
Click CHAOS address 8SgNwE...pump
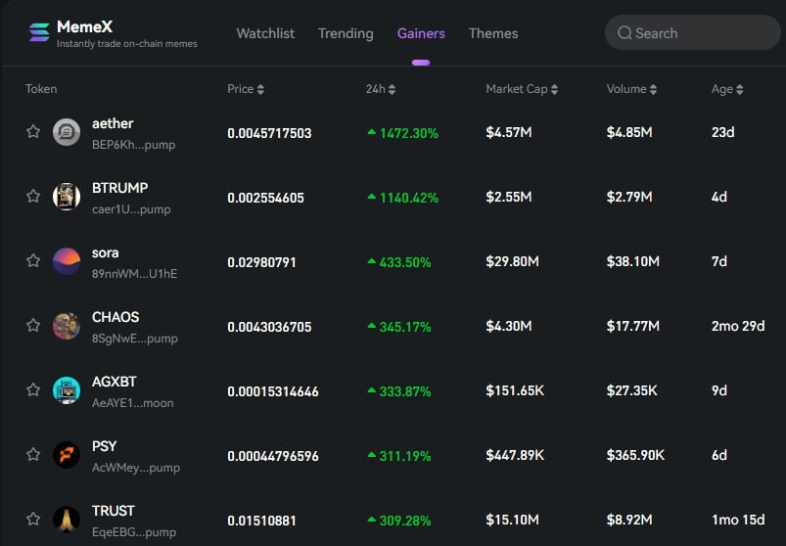[135, 339]
